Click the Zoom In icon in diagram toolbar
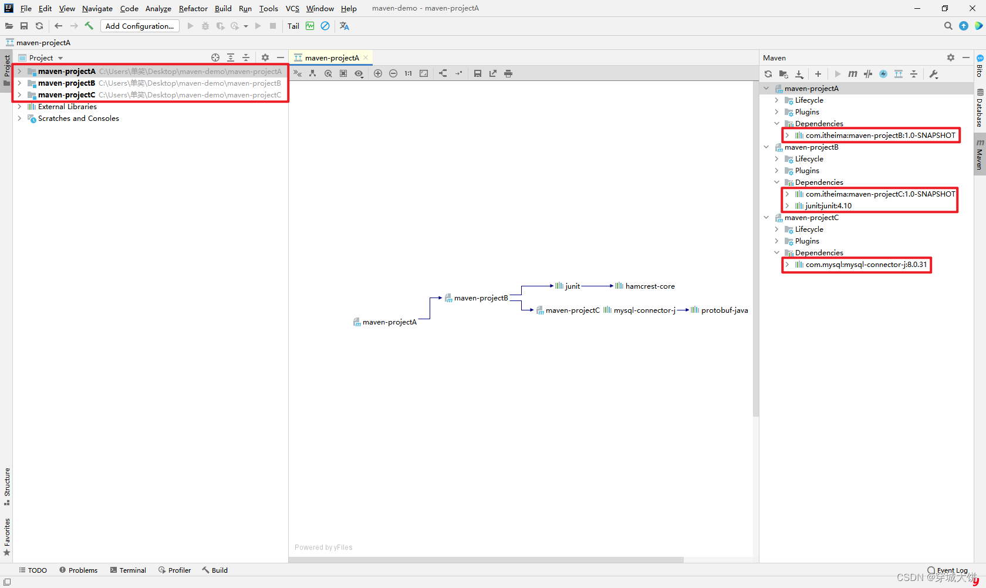986x588 pixels. [x=378, y=73]
